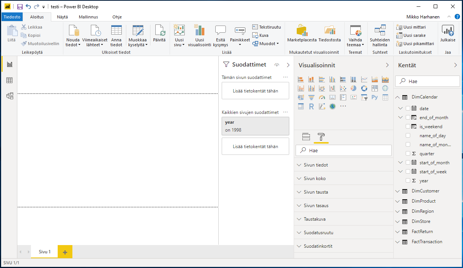Check the date field checkbox
The image size is (463, 268).
tap(408, 108)
